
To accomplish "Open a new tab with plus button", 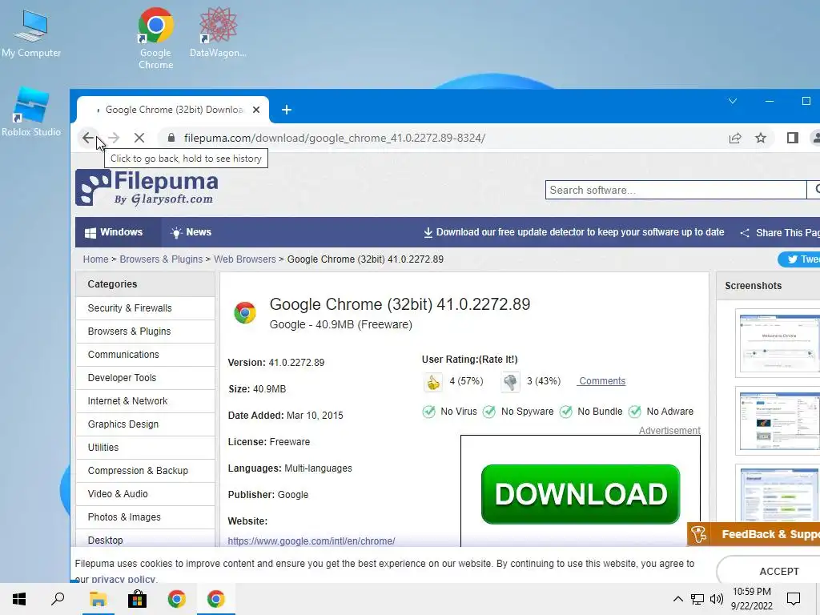I will [286, 110].
